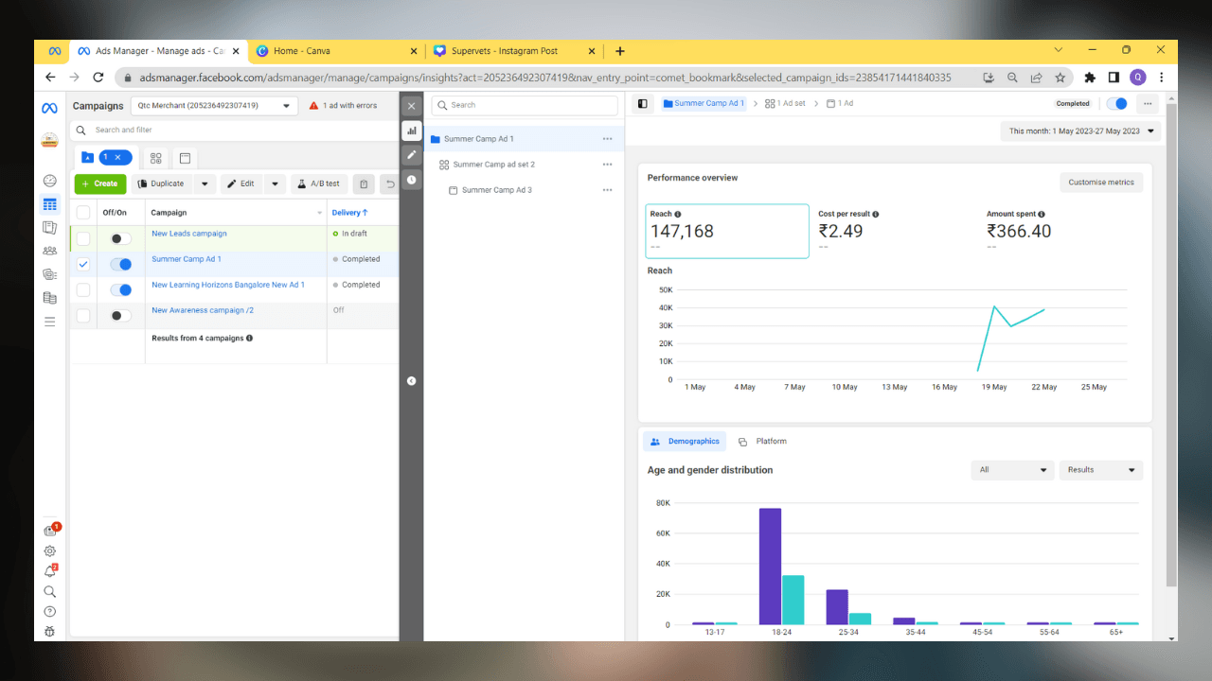Click the pencil edit icon in side panel
The height and width of the screenshot is (681, 1212).
pos(411,155)
